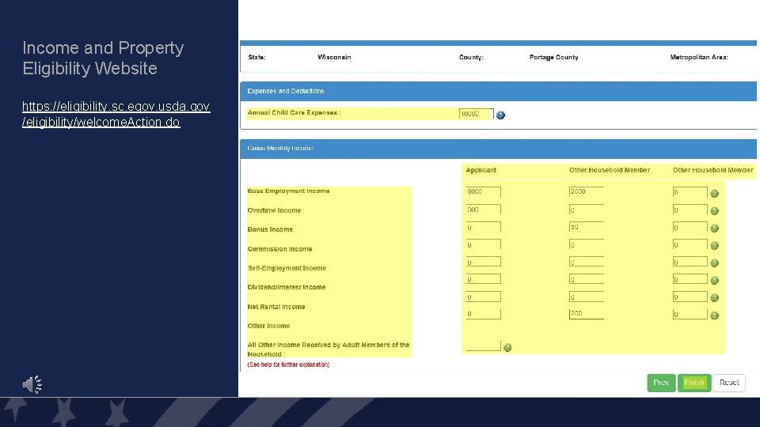Click the 'Commission Income' label

coord(279,249)
